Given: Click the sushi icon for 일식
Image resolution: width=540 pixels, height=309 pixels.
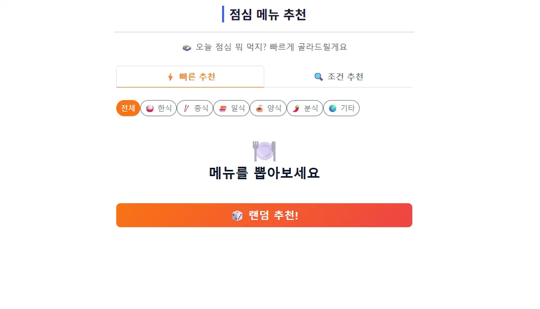Looking at the screenshot, I should pyautogui.click(x=223, y=108).
